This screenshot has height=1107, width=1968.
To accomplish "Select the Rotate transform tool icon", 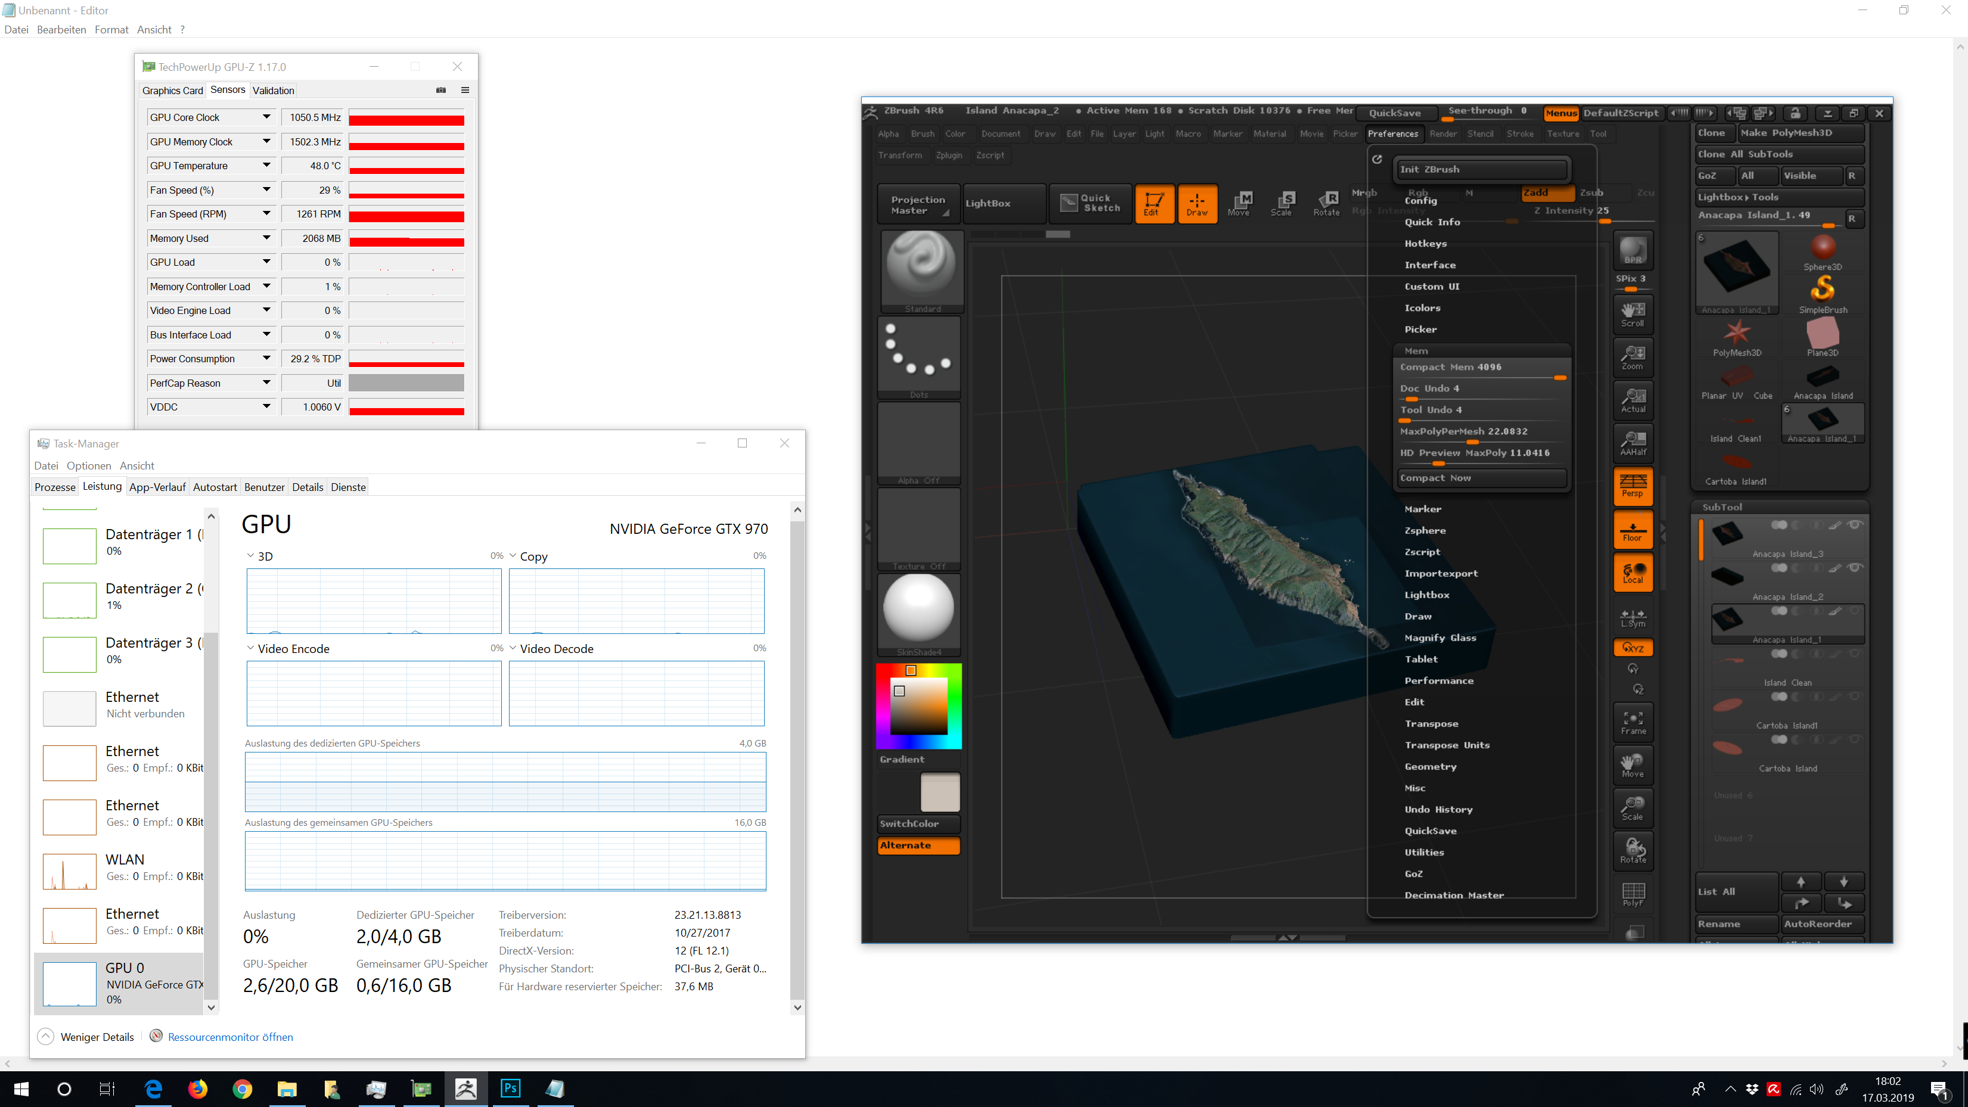I will [x=1326, y=203].
